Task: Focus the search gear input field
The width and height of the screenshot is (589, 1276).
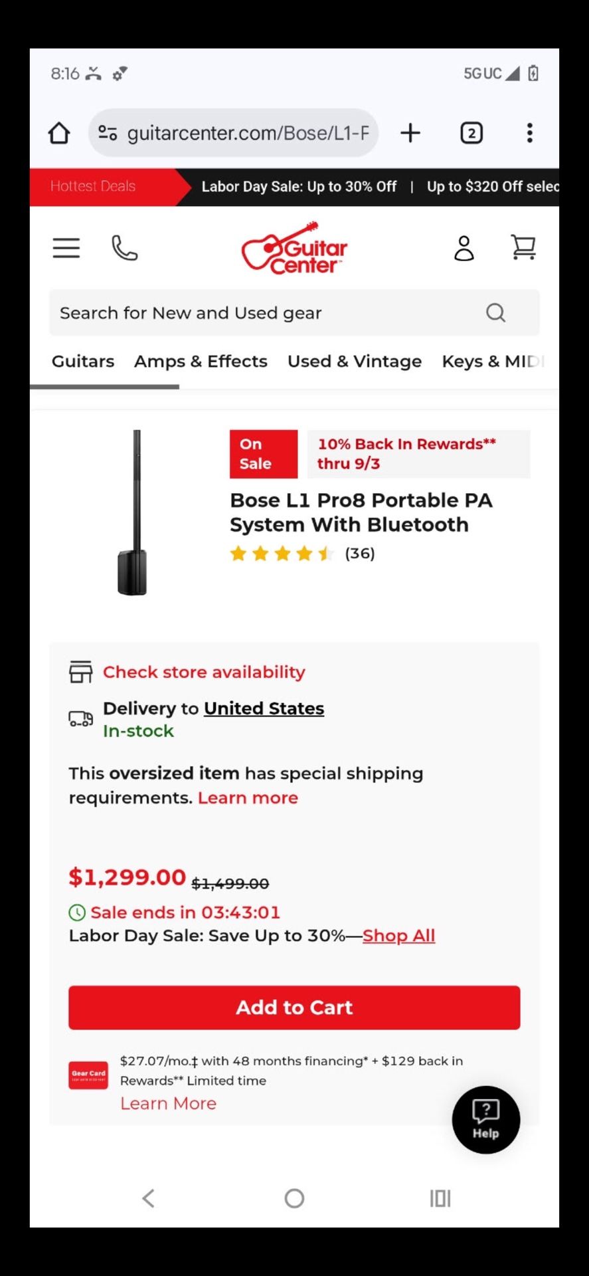Action: click(x=266, y=312)
